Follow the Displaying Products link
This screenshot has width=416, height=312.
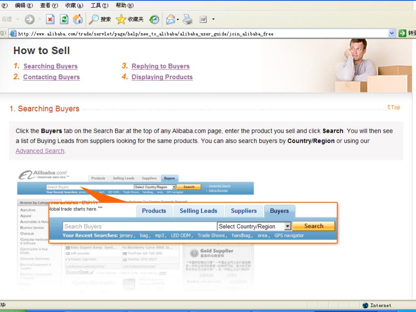point(162,77)
